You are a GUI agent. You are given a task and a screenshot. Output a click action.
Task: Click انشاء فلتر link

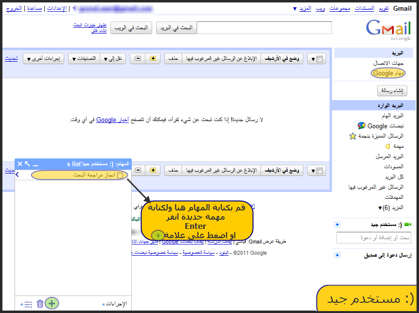[x=99, y=31]
